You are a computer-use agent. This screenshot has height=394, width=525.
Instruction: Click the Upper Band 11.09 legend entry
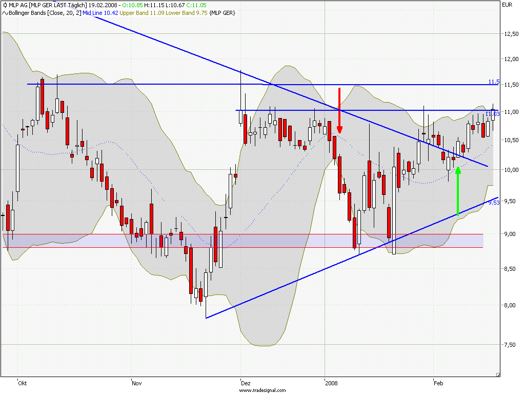tap(142, 13)
